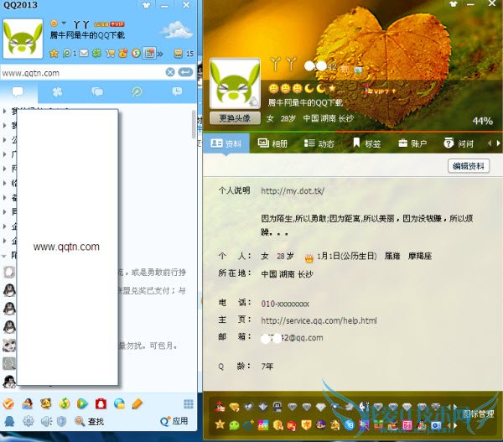The height and width of the screenshot is (442, 503).
Task: Switch to the Weibo tab in main panel
Action: click(x=137, y=92)
